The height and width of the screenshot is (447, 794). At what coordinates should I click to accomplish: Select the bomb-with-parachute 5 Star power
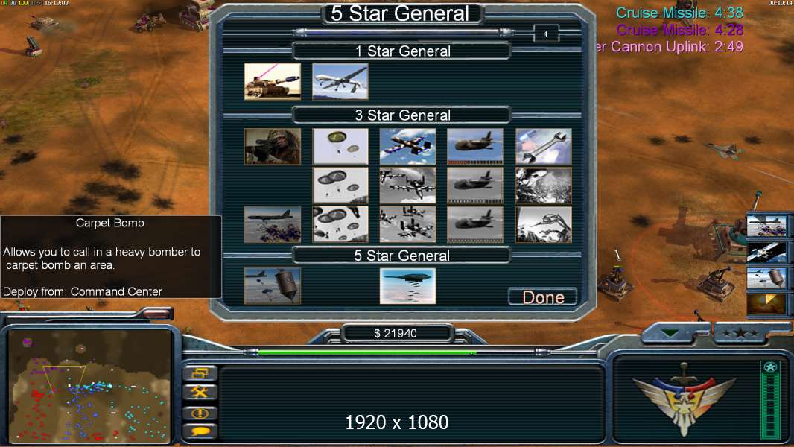[x=273, y=286]
